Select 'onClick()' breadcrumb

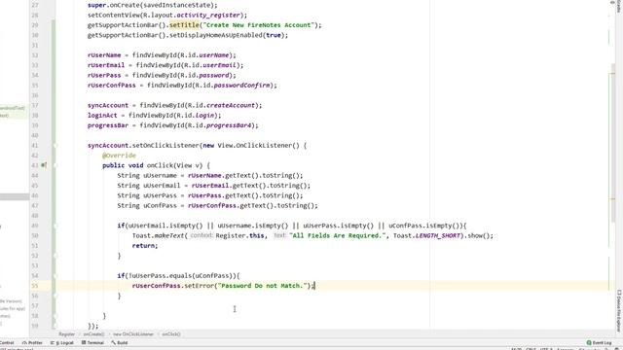[171, 334]
